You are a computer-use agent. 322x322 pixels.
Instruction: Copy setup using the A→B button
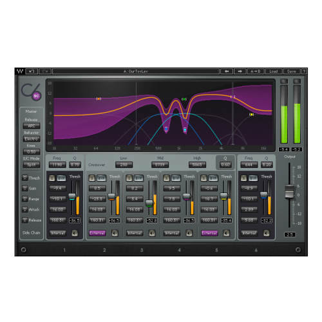[x=256, y=71]
